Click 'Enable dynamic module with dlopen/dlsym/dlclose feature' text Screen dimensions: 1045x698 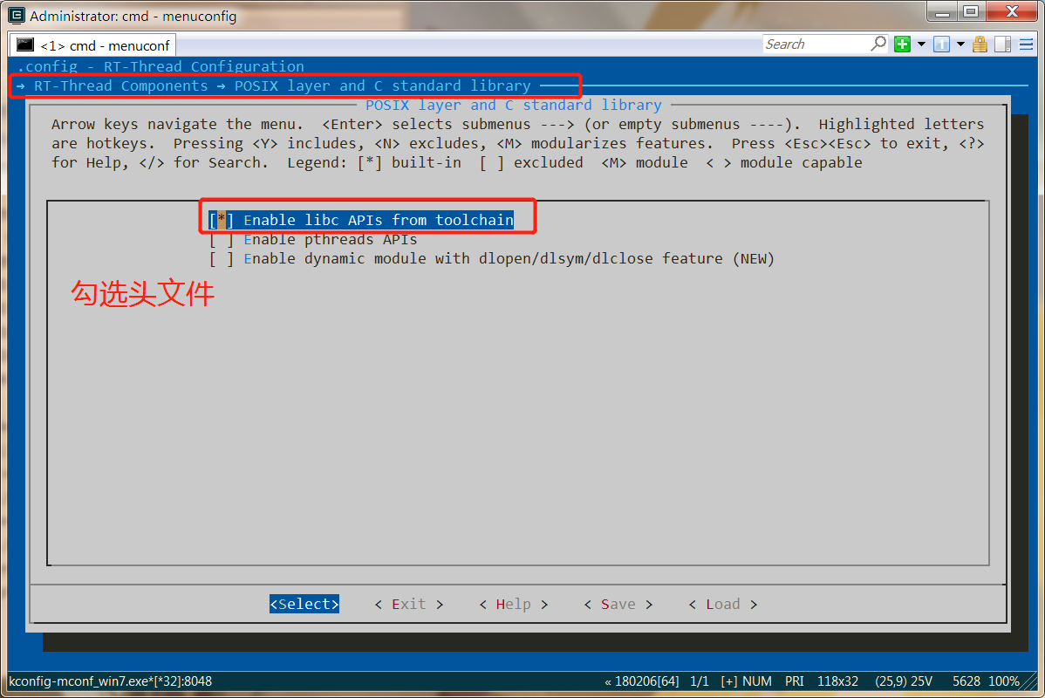click(483, 258)
